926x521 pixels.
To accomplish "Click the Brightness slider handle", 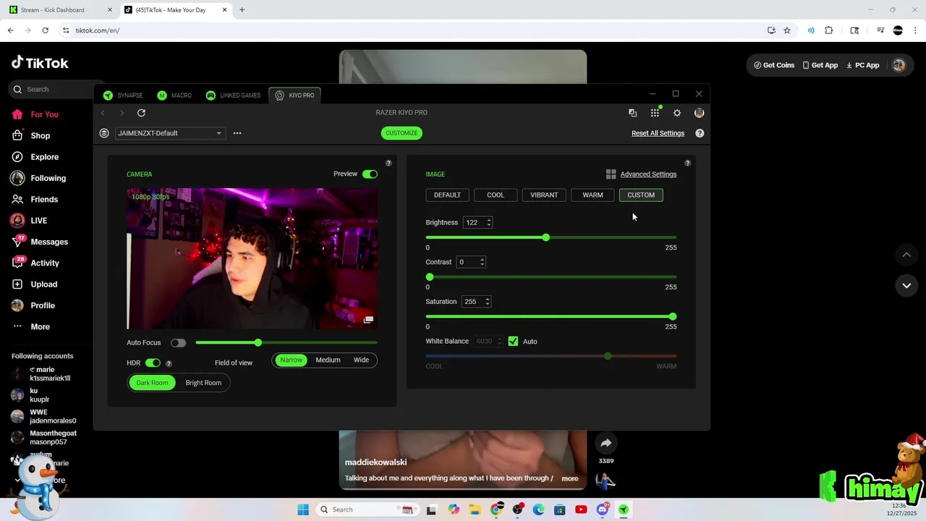I will click(x=546, y=237).
